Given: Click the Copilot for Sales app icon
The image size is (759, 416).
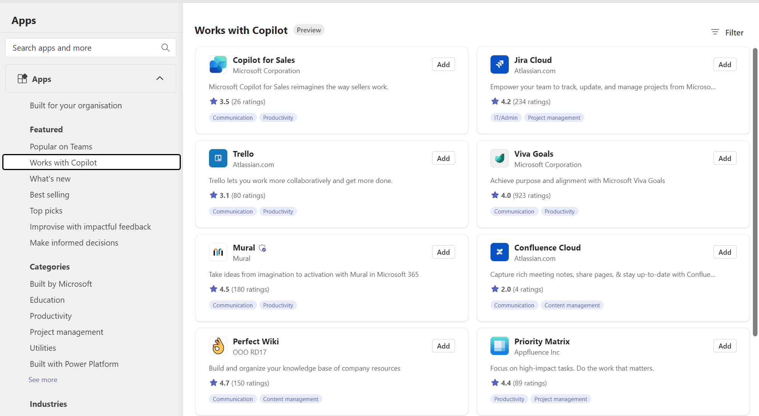Looking at the screenshot, I should pos(218,64).
